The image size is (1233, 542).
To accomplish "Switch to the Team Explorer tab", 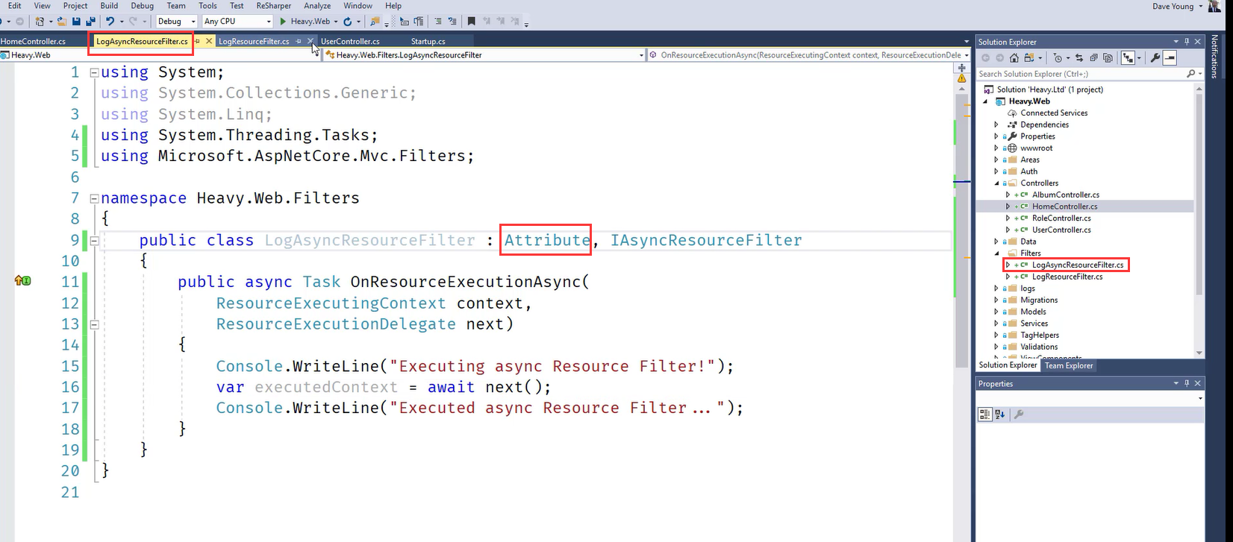I will (1069, 365).
